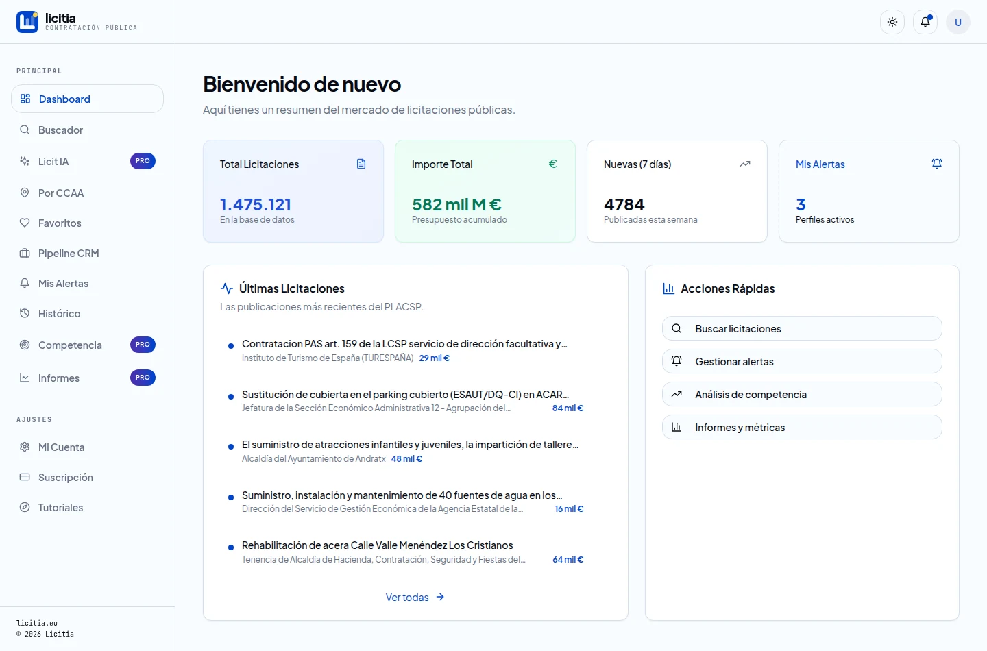Click the Acciones Rápidas chart icon
The width and height of the screenshot is (987, 651).
pos(668,288)
